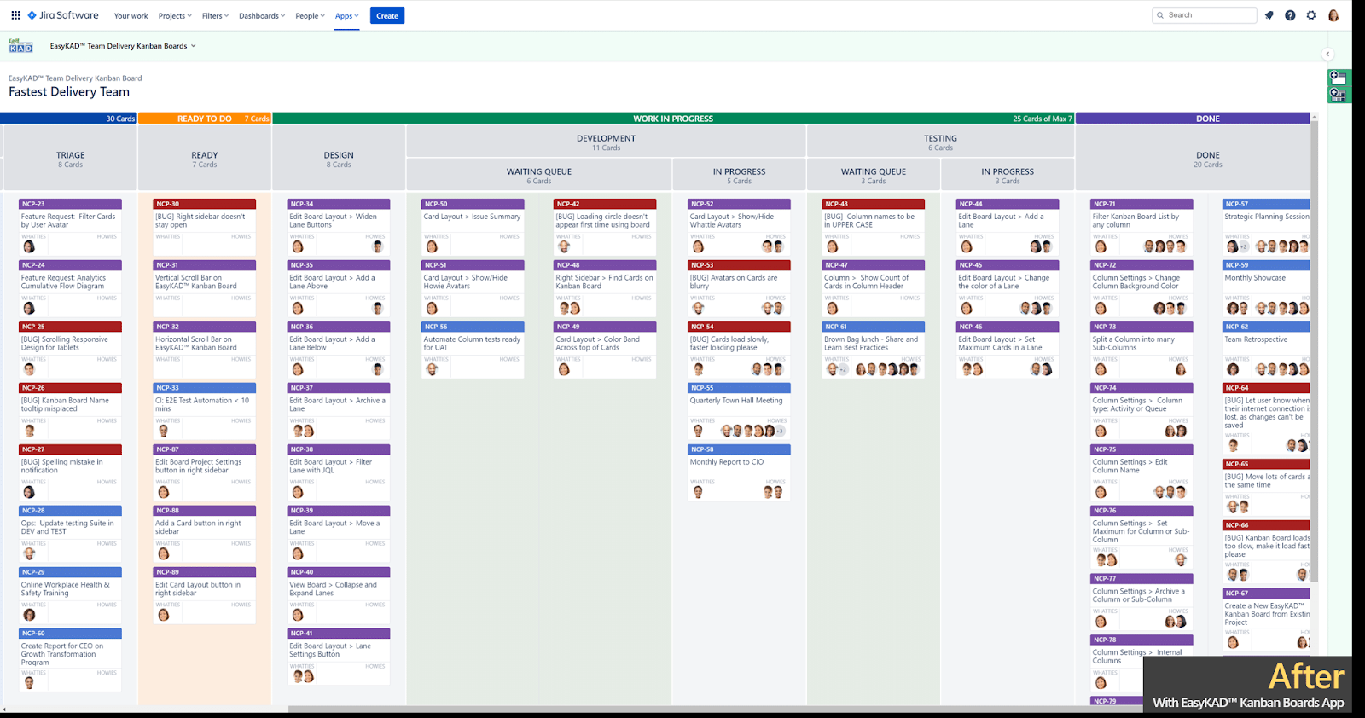The height and width of the screenshot is (718, 1365).
Task: Open card NCP-30 Right sidebar bug
Action: pyautogui.click(x=204, y=227)
